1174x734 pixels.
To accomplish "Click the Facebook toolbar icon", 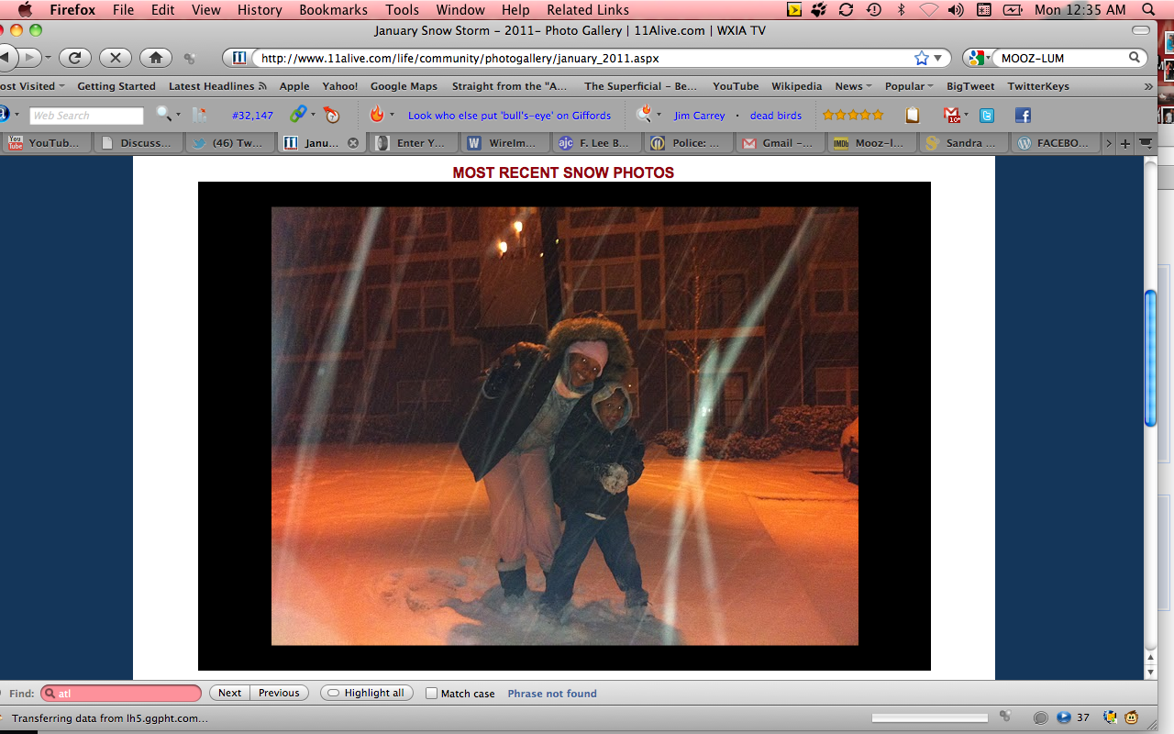I will point(1023,116).
